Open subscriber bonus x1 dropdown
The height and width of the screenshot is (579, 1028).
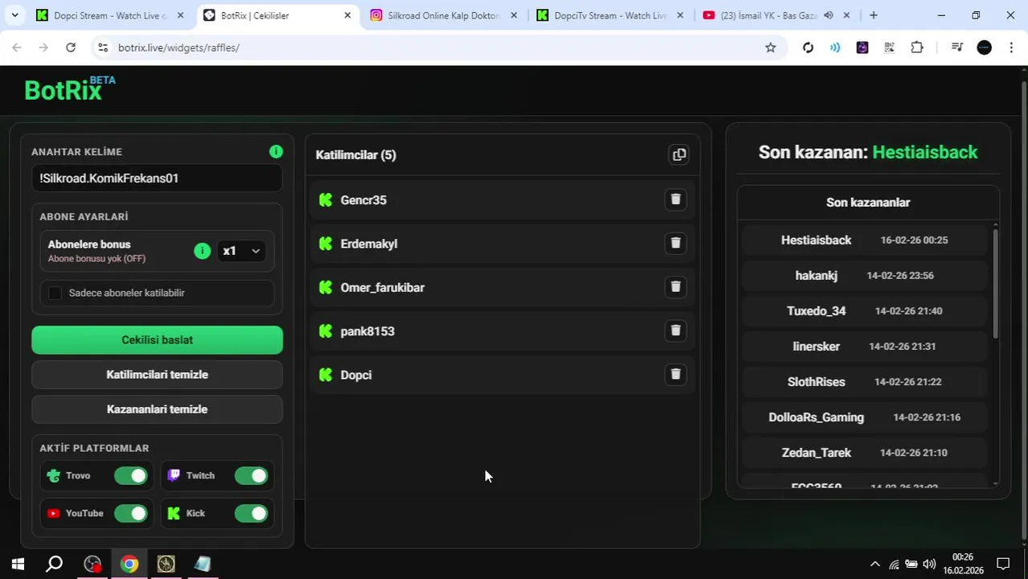coord(241,251)
